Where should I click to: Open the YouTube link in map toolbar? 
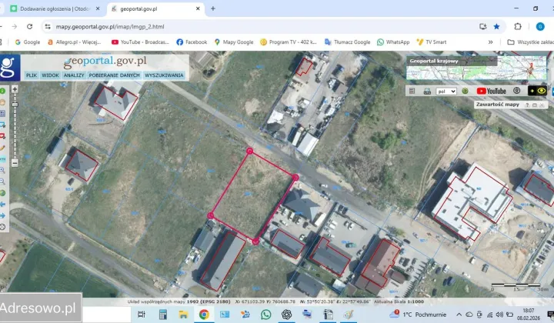coord(491,91)
